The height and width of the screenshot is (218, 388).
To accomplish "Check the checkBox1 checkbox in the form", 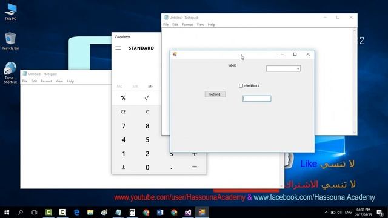I will [x=241, y=85].
